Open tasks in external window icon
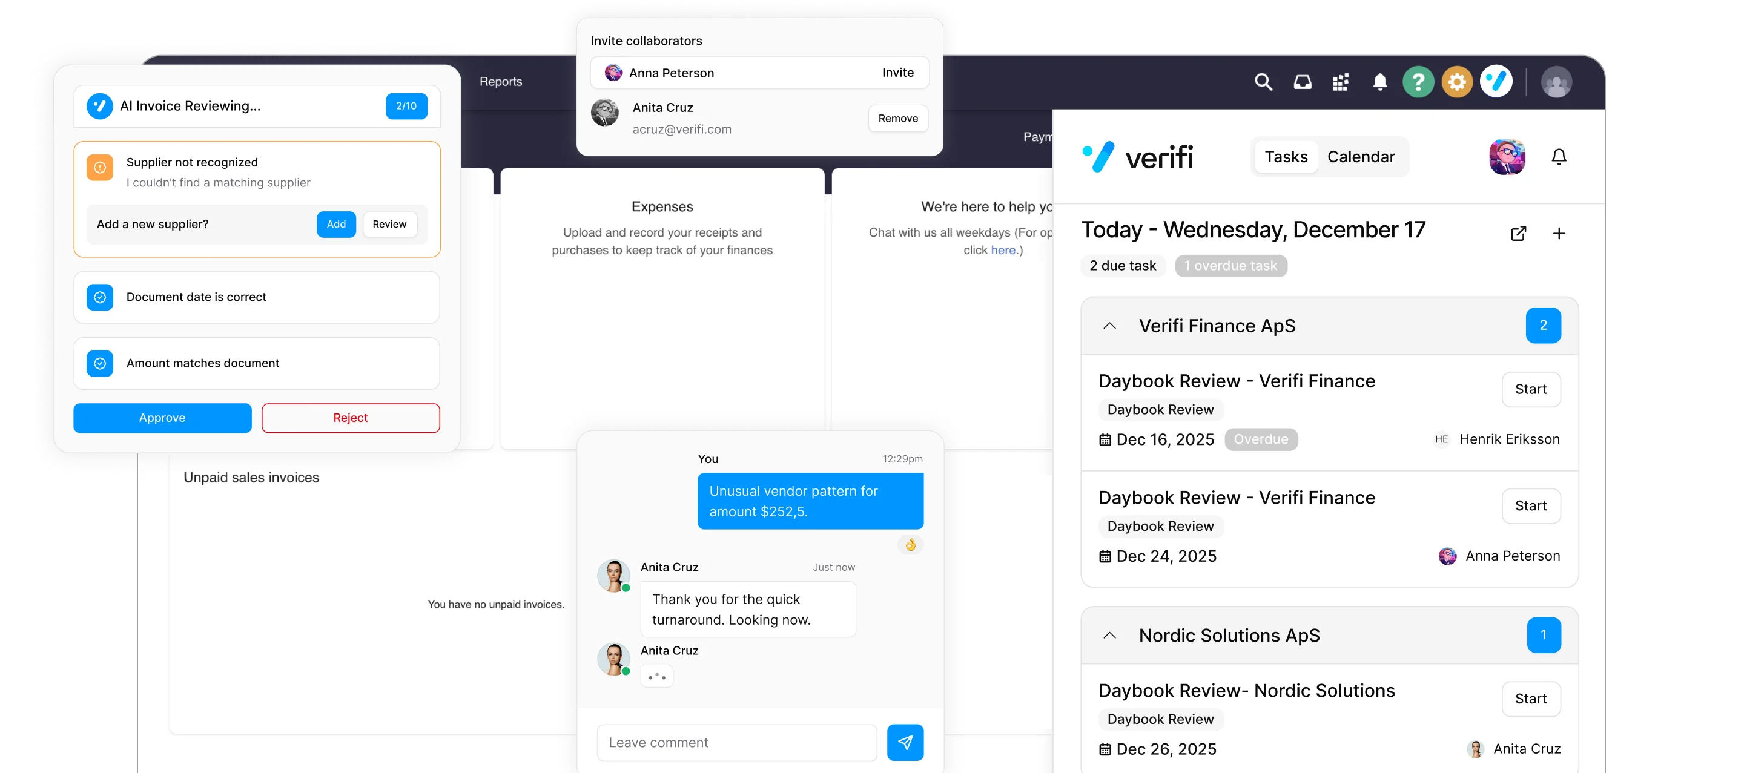Screen dimensions: 1744x773 click(x=1519, y=234)
